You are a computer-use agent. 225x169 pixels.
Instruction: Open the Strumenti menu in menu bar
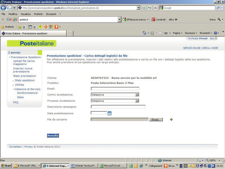pyautogui.click(x=51, y=14)
